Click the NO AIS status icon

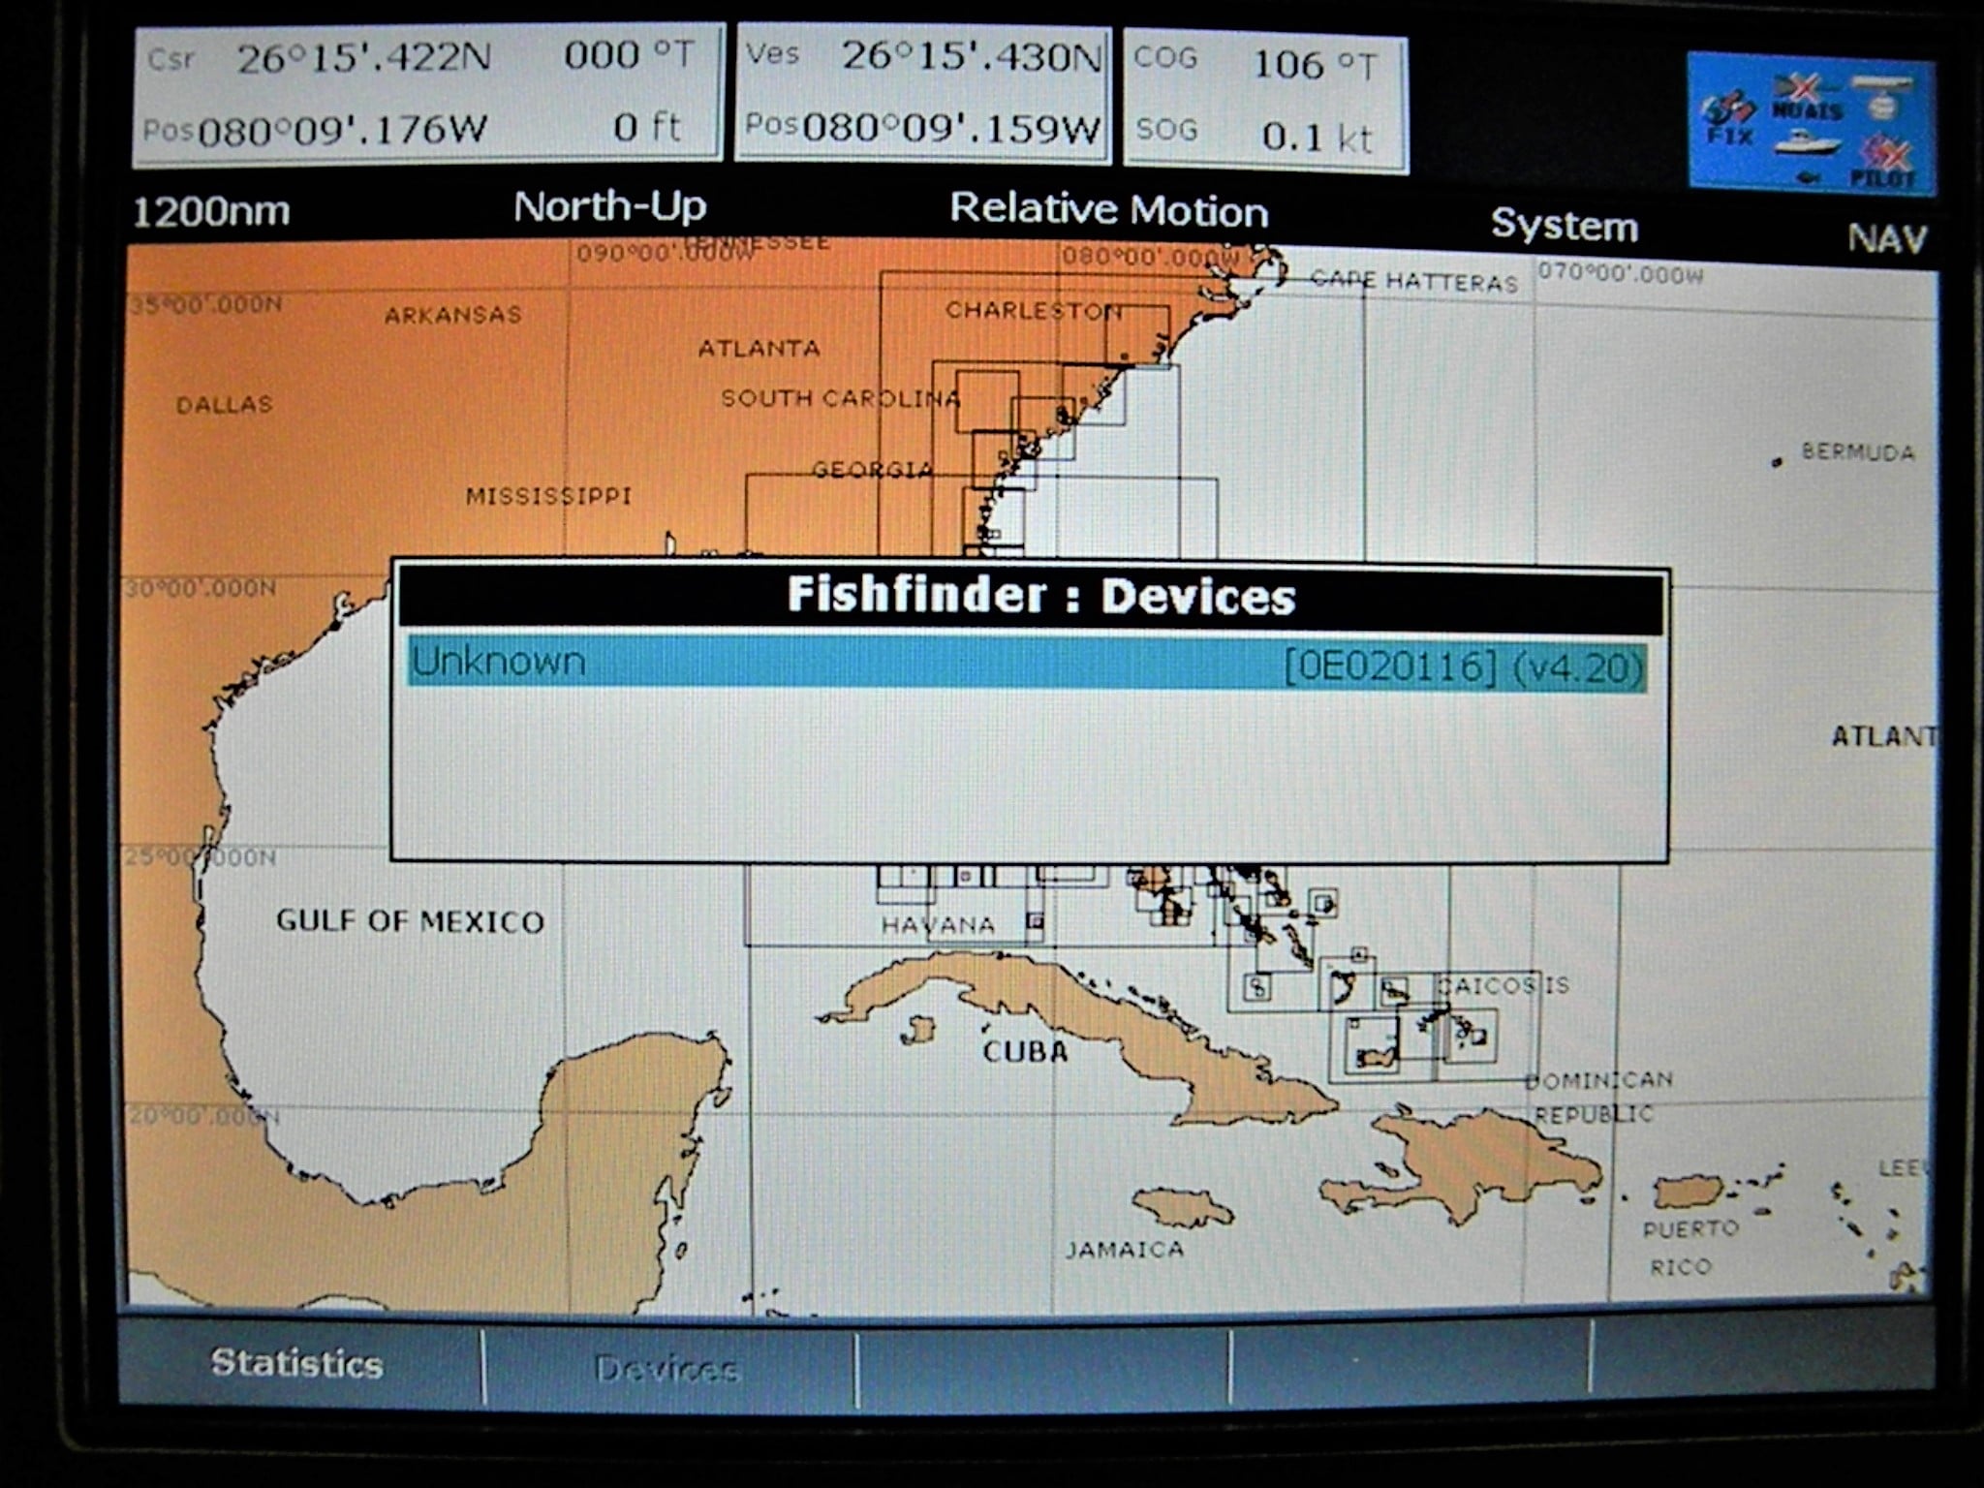pos(1807,97)
